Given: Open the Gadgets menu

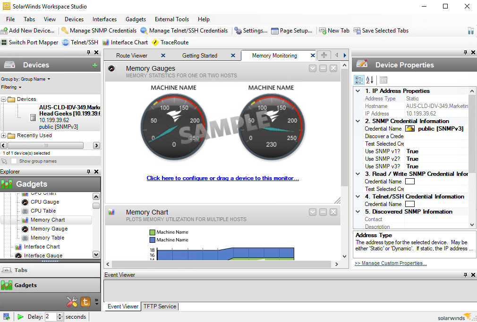Looking at the screenshot, I should pos(136,19).
